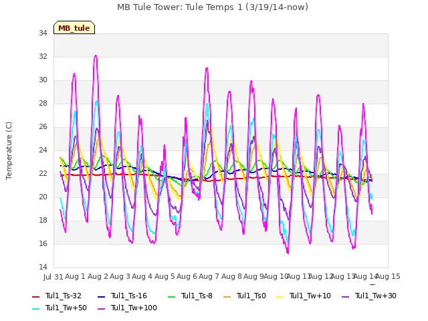This screenshot has width=428, height=321.
Task: Click the Aug 3 x-axis tick label
Action: coord(120,276)
